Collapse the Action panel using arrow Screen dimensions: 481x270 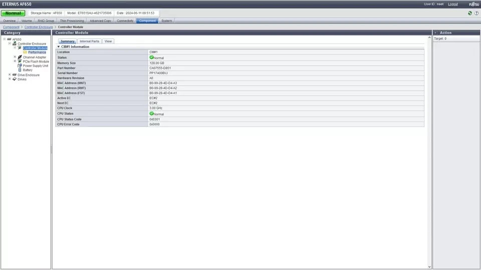(435, 32)
